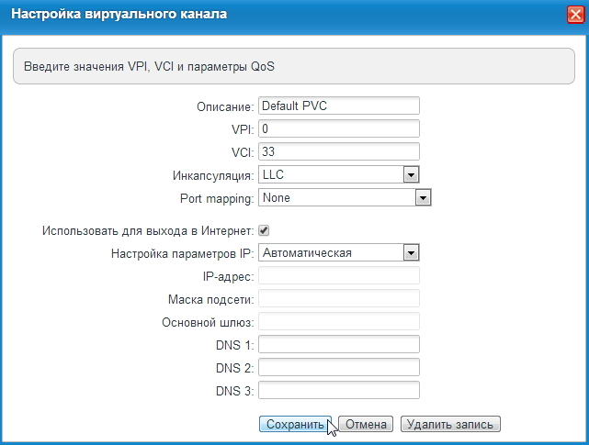Click the VPI, VCI and QoS instruction banner
The width and height of the screenshot is (589, 445).
pyautogui.click(x=292, y=67)
